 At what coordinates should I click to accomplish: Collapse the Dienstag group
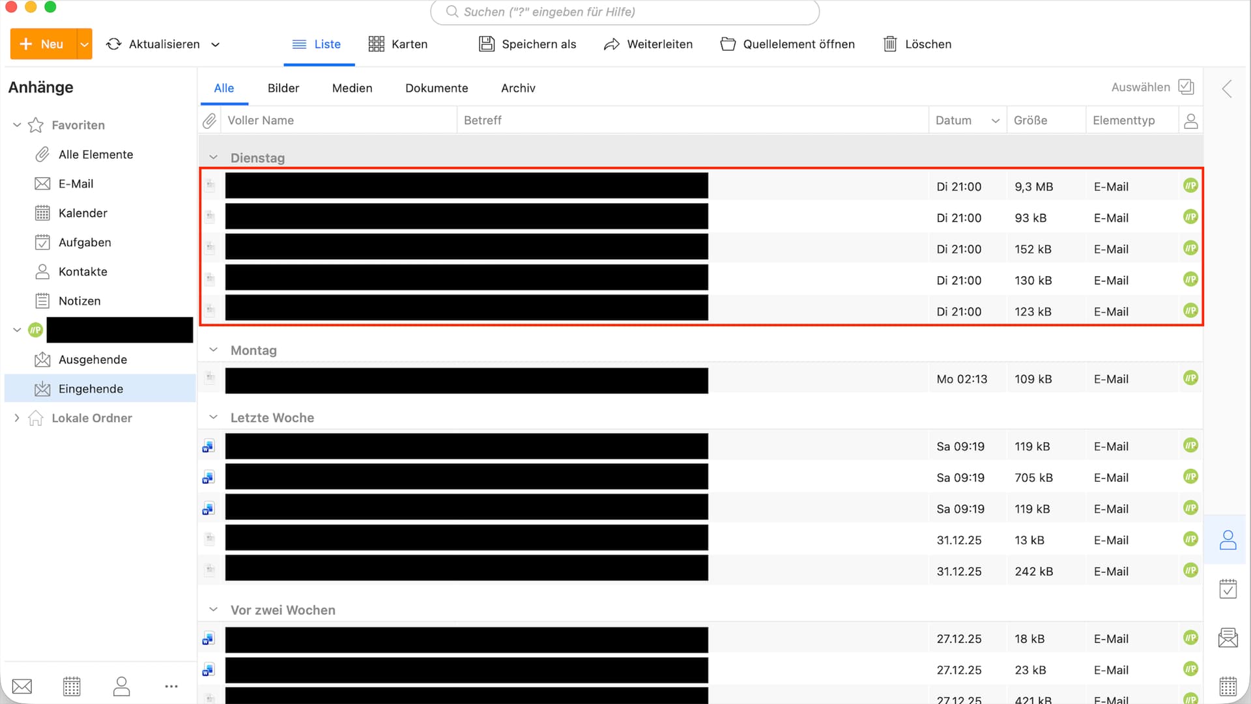pos(213,158)
